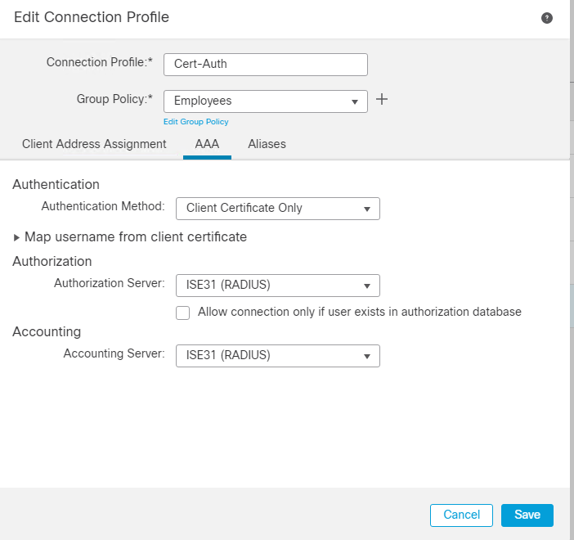574x540 pixels.
Task: Expand Map username from client certificate
Action: point(131,236)
